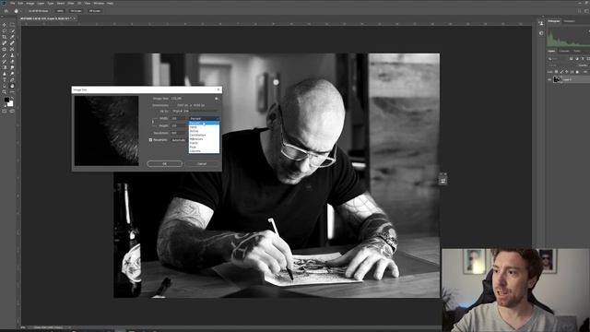Open the layer kind filter dropdown
This screenshot has width=590, height=332.
coord(558,59)
